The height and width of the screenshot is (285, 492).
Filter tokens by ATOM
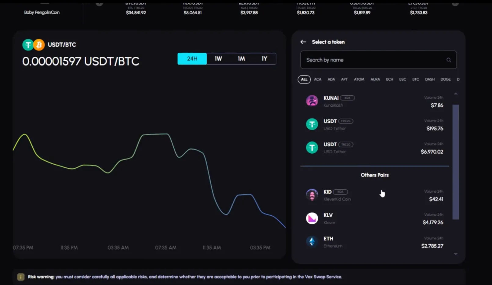pos(359,79)
